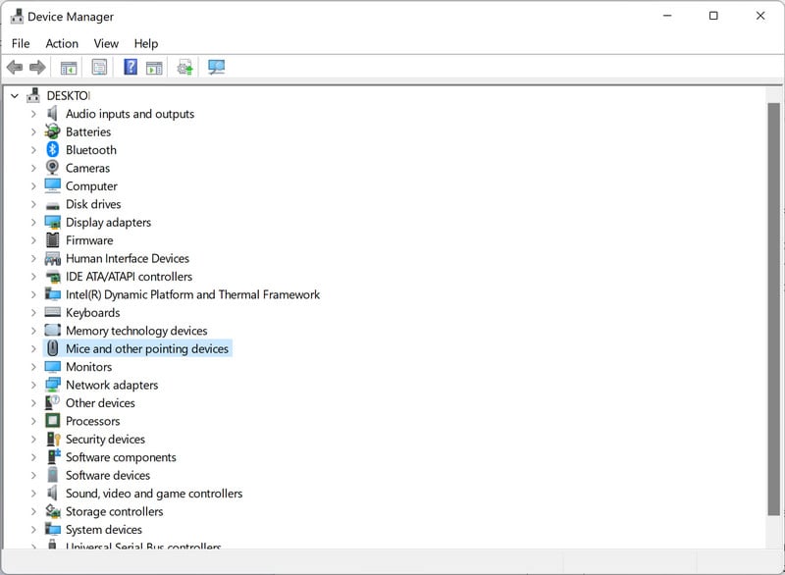The image size is (785, 575).
Task: Select the Security devices label
Action: (105, 439)
